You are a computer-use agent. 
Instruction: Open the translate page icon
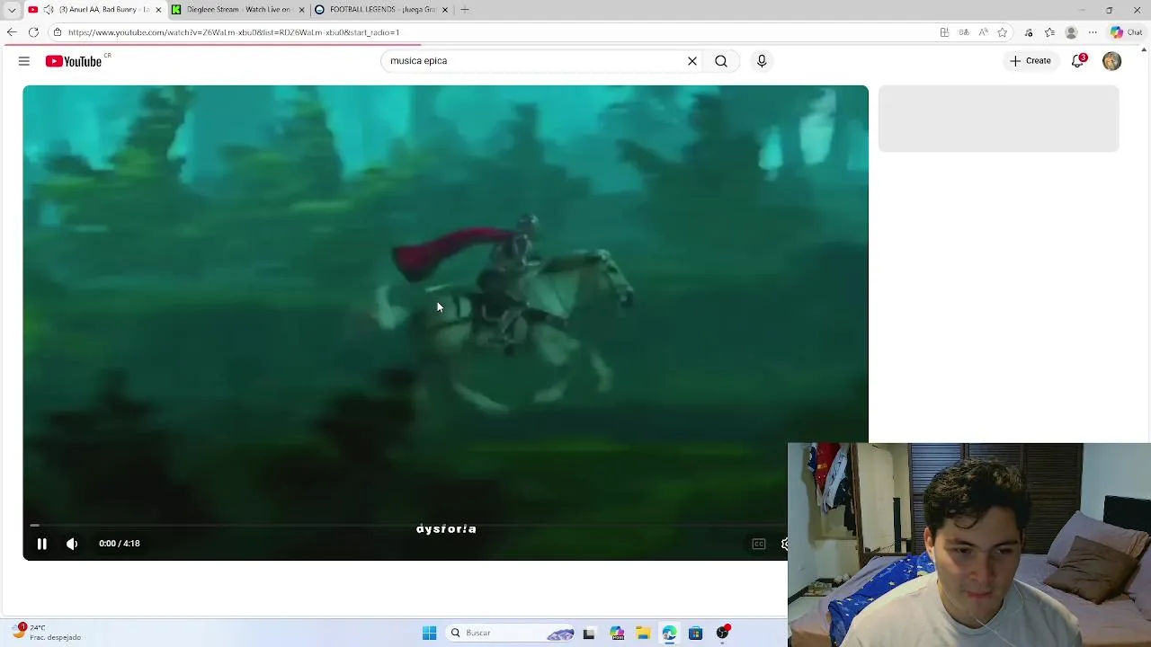coord(964,32)
